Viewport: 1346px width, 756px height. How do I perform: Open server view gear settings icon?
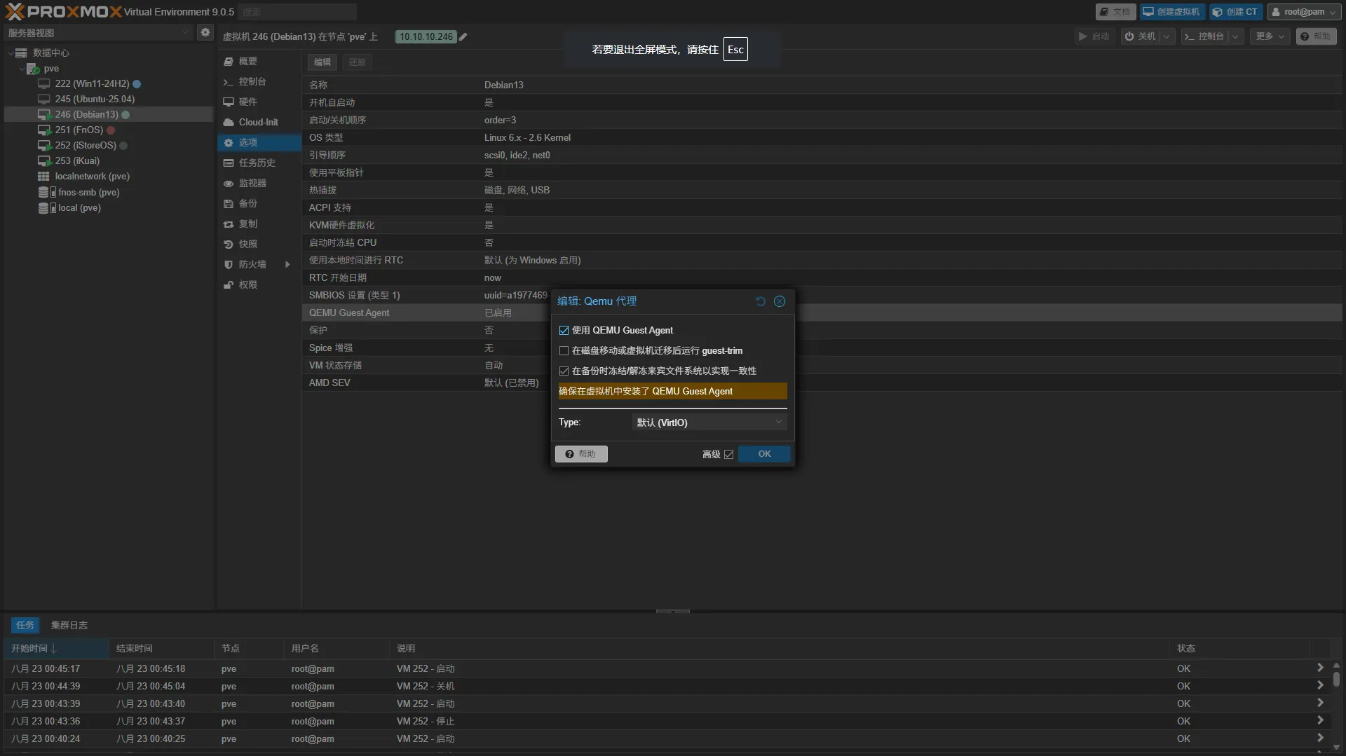[x=205, y=32]
